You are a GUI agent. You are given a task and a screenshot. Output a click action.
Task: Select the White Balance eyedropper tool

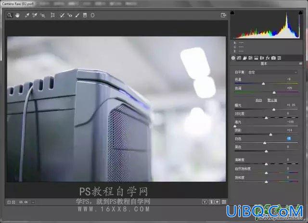click(x=27, y=15)
